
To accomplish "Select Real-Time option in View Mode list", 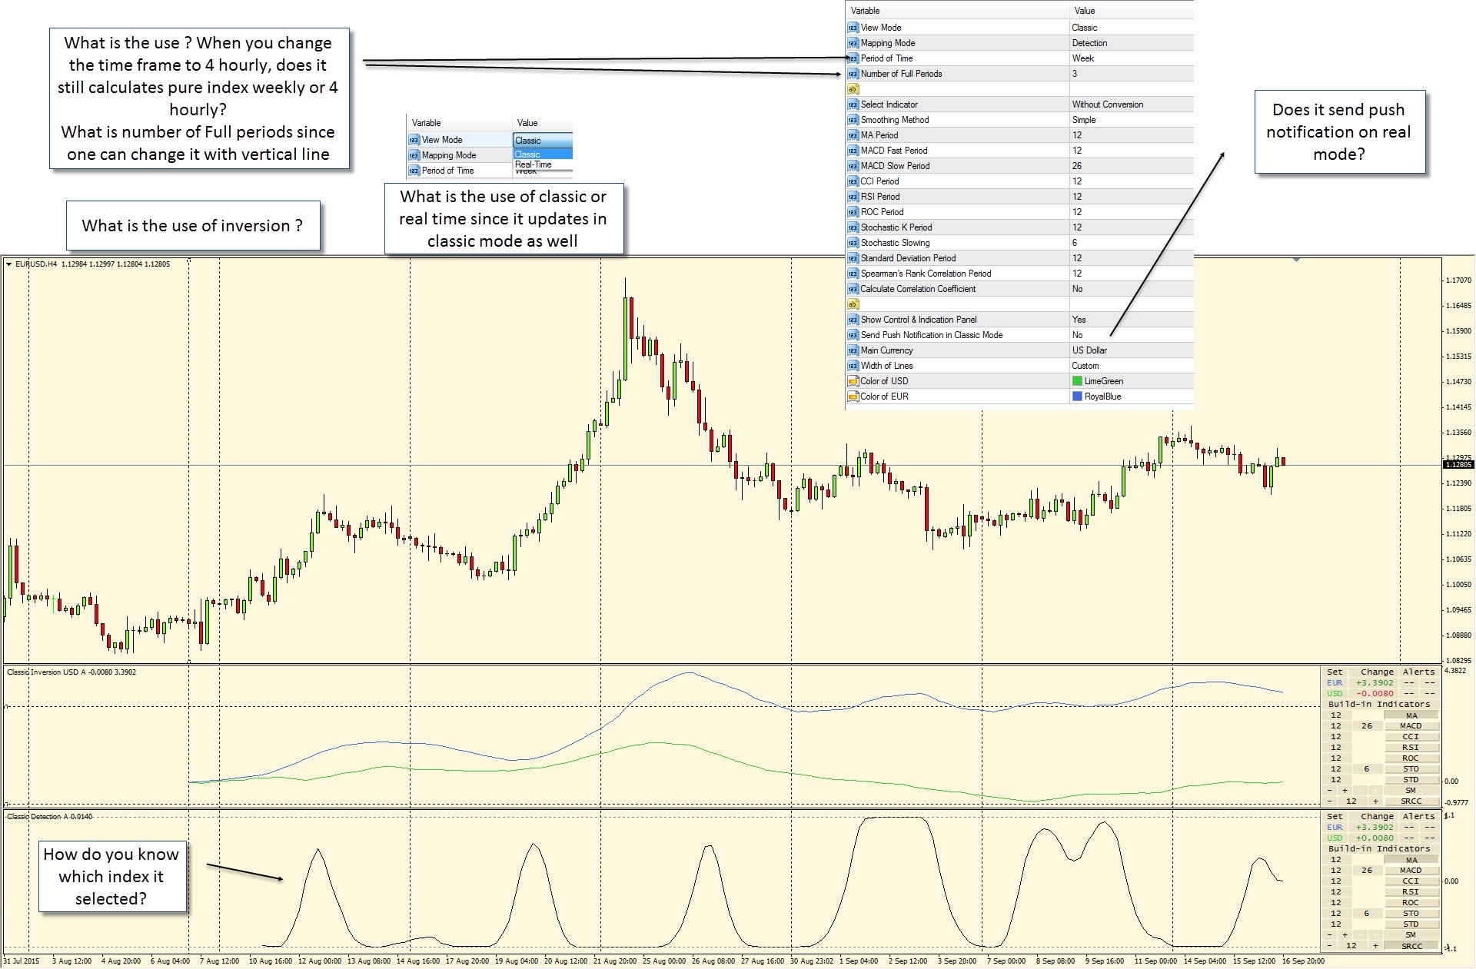I will coord(534,164).
